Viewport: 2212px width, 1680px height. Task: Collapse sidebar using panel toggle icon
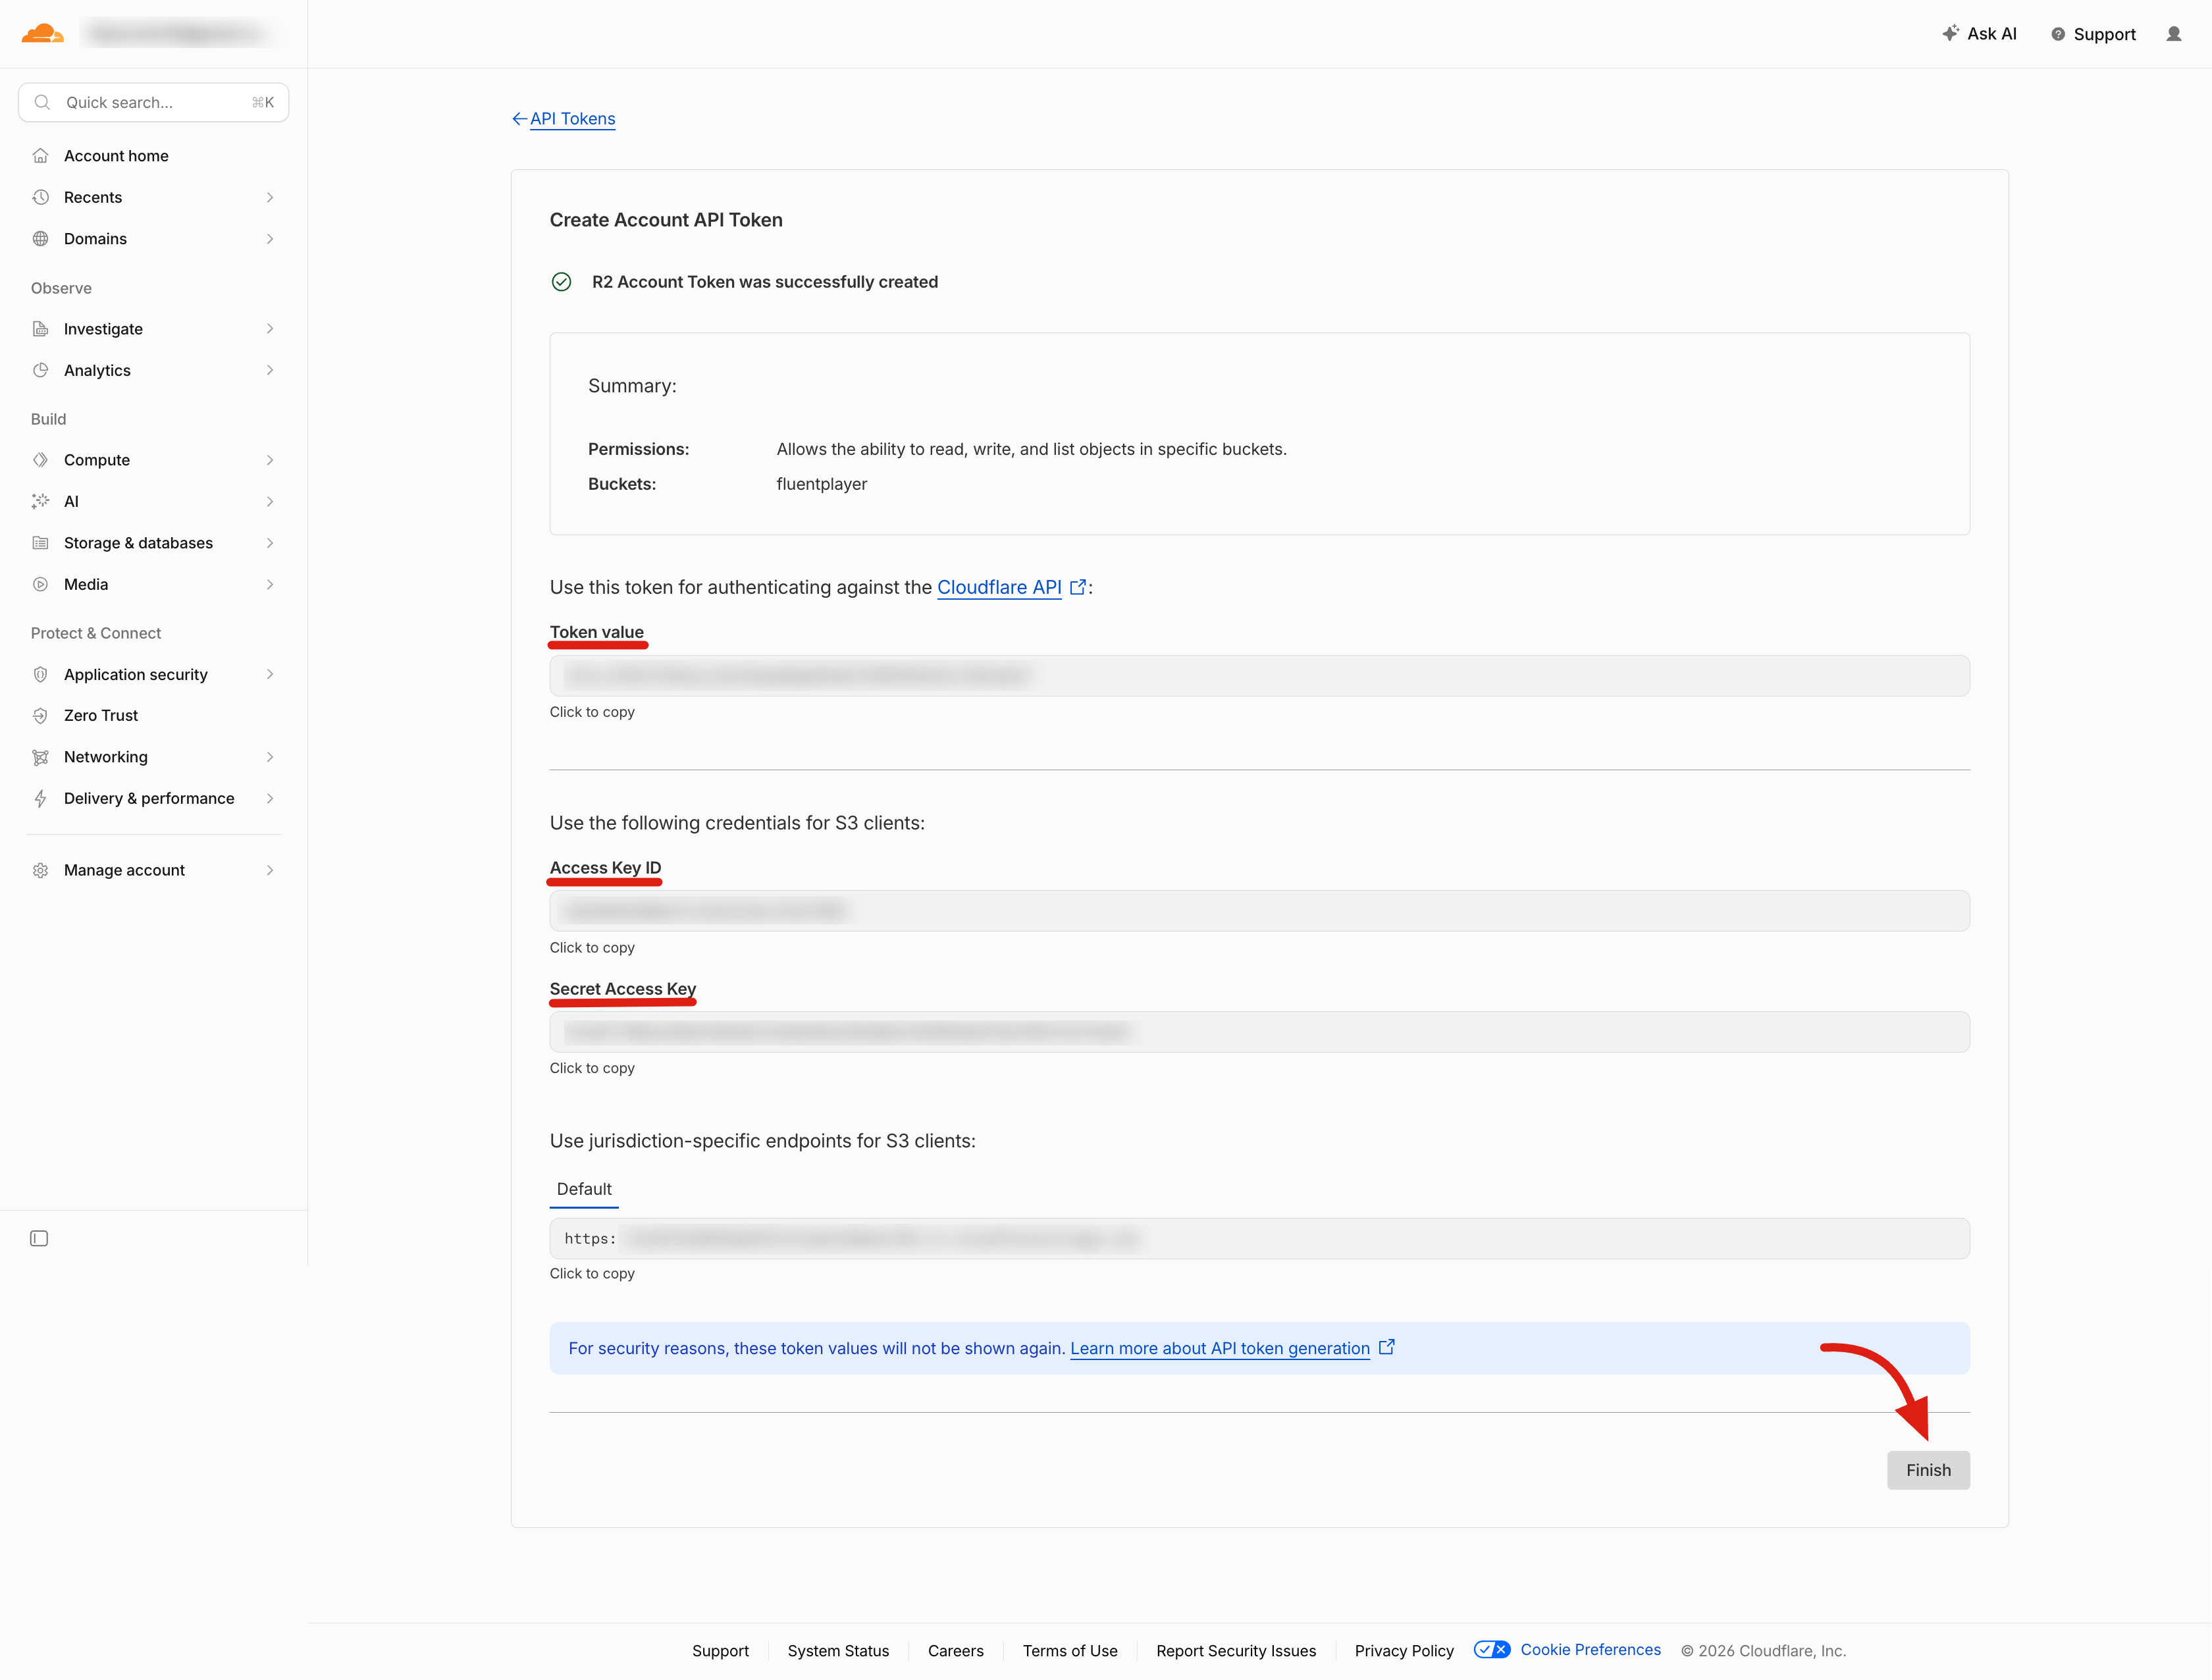(x=39, y=1238)
